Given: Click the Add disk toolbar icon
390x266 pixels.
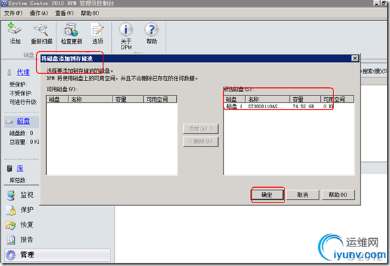Looking at the screenshot, I should click(x=15, y=29).
